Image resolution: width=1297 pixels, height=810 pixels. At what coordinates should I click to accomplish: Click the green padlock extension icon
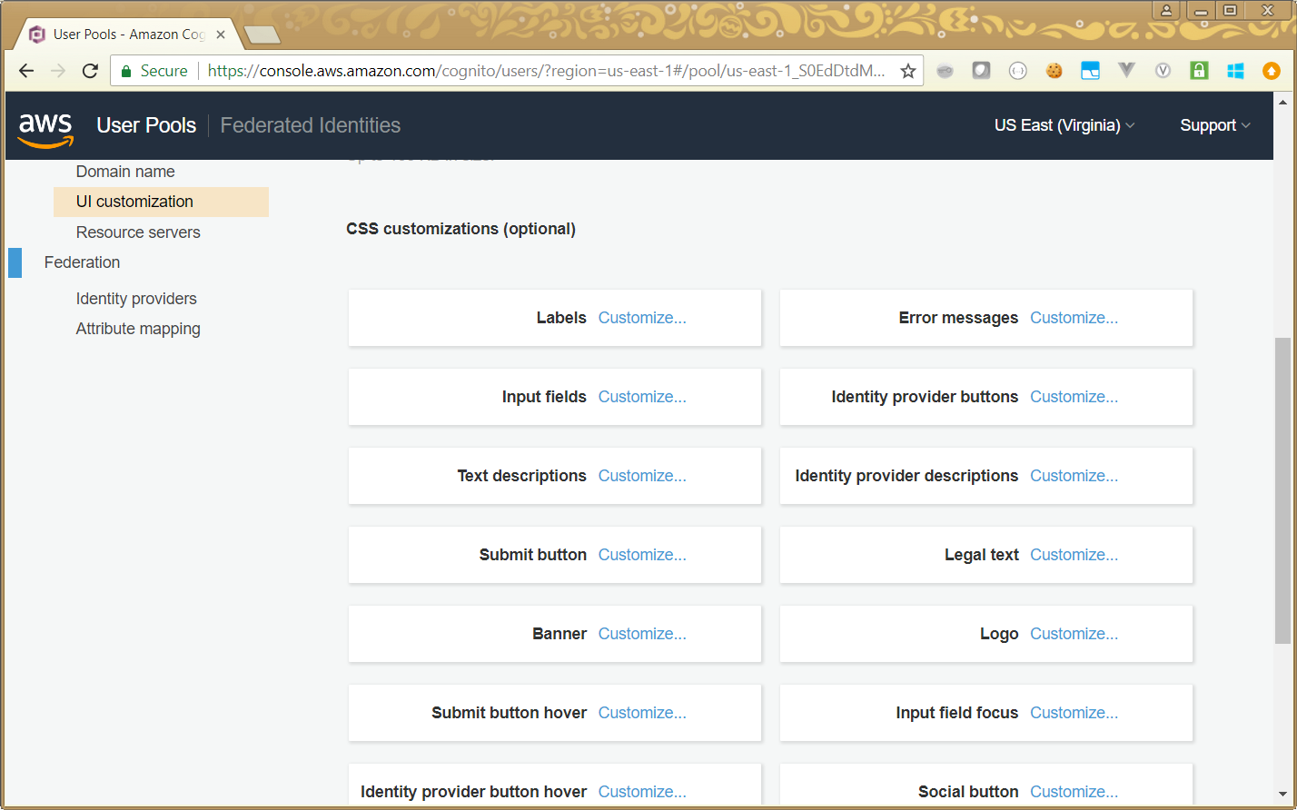point(1199,71)
